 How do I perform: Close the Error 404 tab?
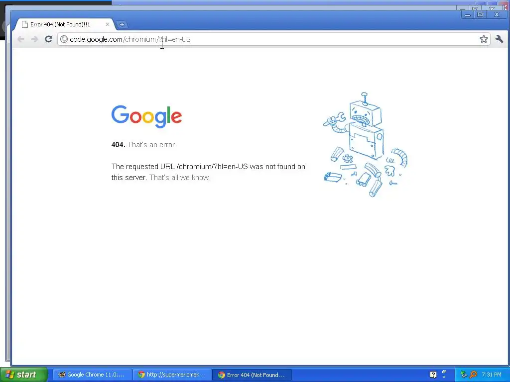coord(108,24)
